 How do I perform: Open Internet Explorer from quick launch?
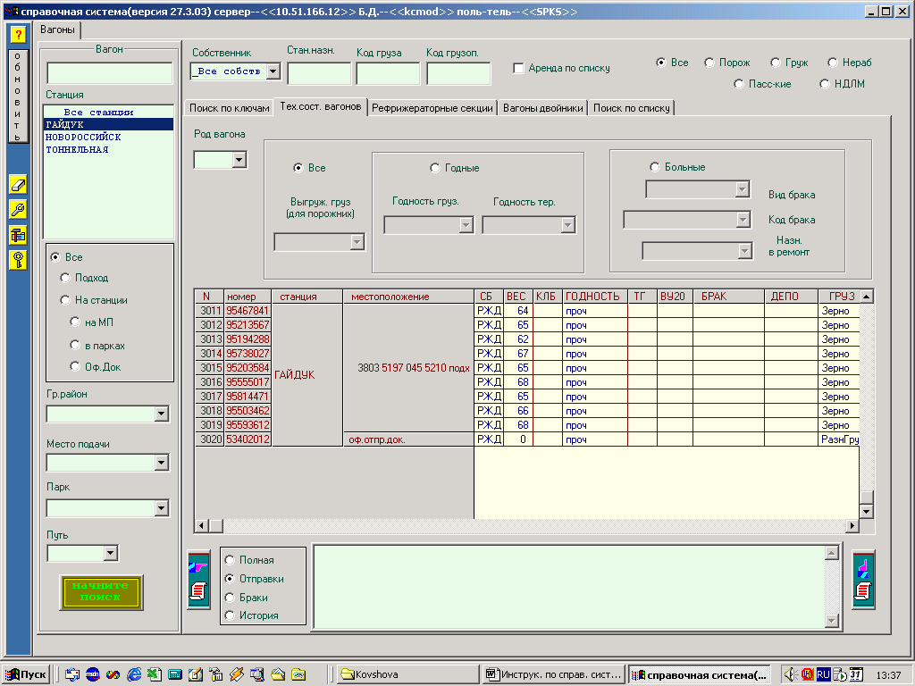point(135,674)
